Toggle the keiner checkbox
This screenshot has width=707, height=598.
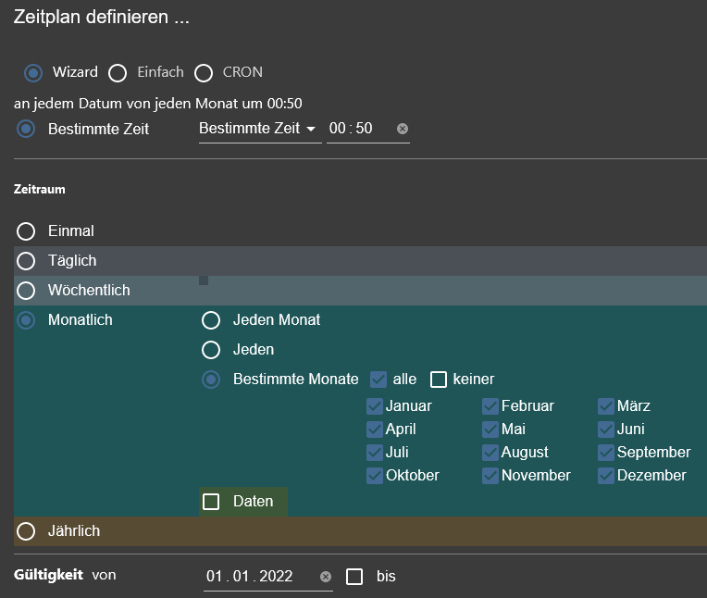pos(439,380)
